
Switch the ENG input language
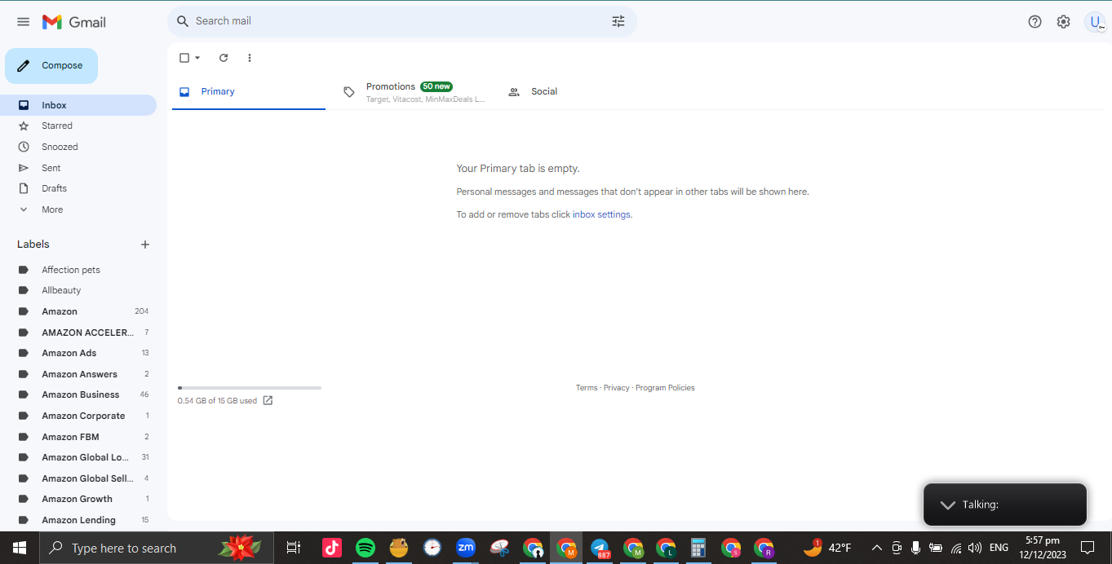click(x=999, y=548)
